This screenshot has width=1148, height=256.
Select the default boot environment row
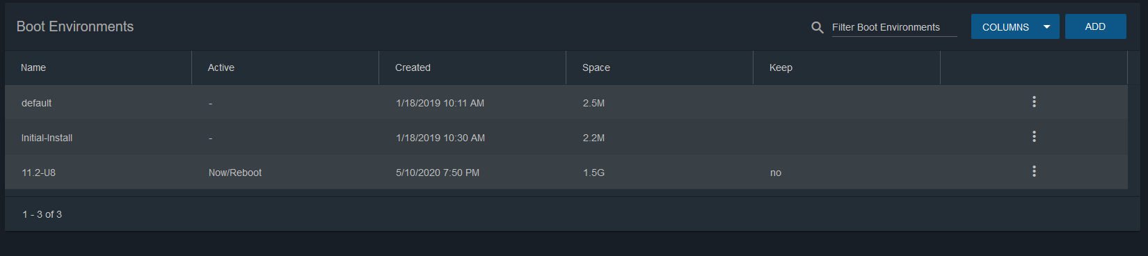(x=566, y=102)
